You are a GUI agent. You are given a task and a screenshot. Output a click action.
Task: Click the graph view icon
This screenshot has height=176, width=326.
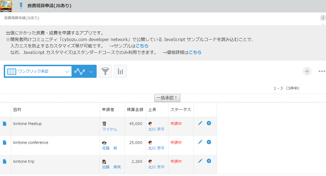coord(80,72)
